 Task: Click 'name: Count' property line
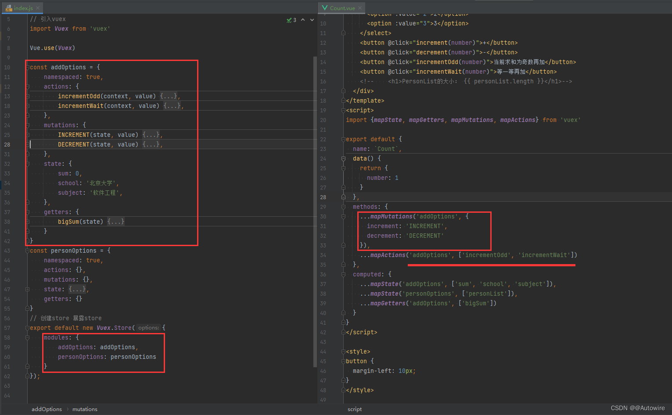[377, 149]
